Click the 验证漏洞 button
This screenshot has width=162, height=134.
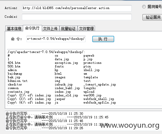click(x=152, y=17)
